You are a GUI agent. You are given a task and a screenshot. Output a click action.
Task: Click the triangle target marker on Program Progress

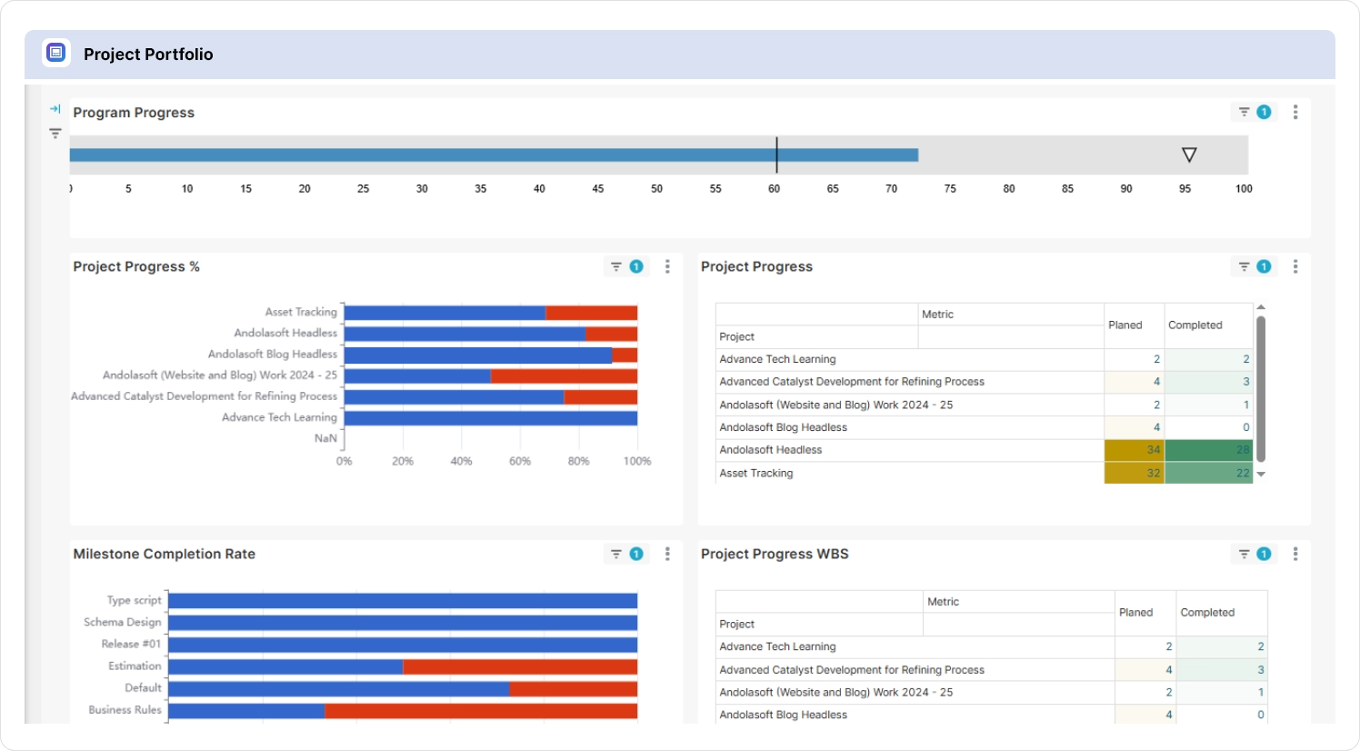click(1189, 155)
